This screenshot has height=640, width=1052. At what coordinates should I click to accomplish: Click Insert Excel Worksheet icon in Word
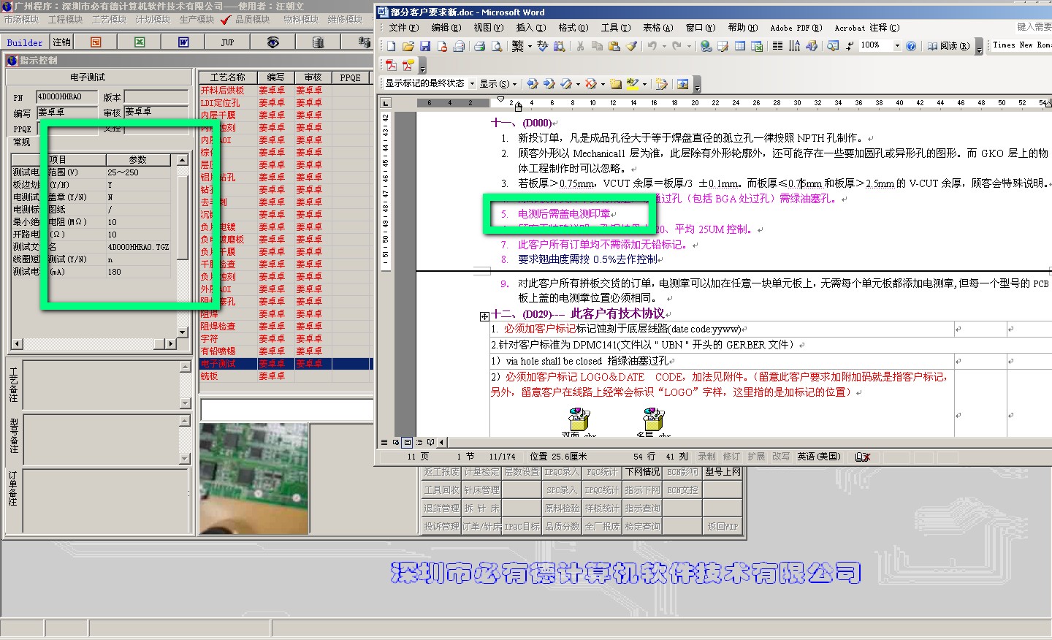click(757, 46)
